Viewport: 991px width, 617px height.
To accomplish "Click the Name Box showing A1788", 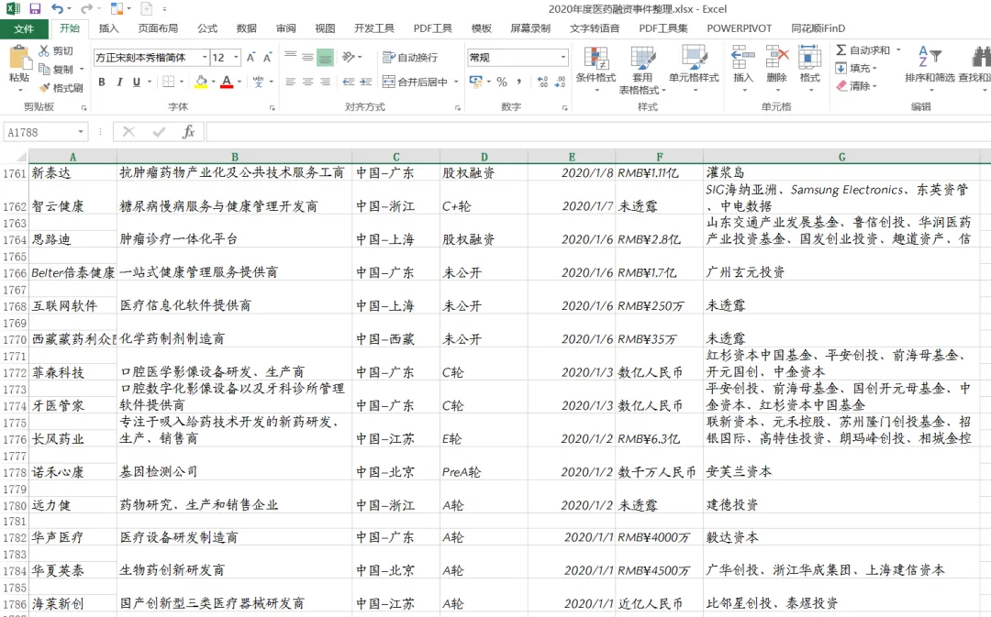I will click(x=39, y=132).
